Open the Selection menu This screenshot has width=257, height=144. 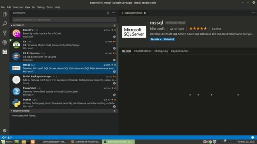tap(18, 7)
